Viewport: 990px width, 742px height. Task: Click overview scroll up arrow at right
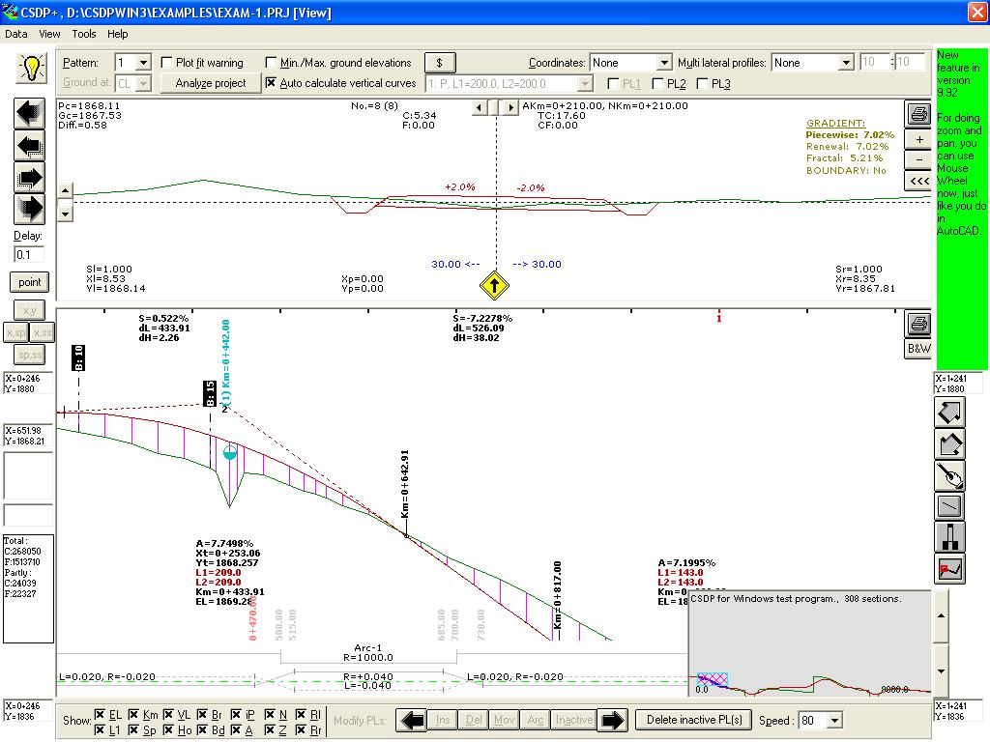(941, 616)
